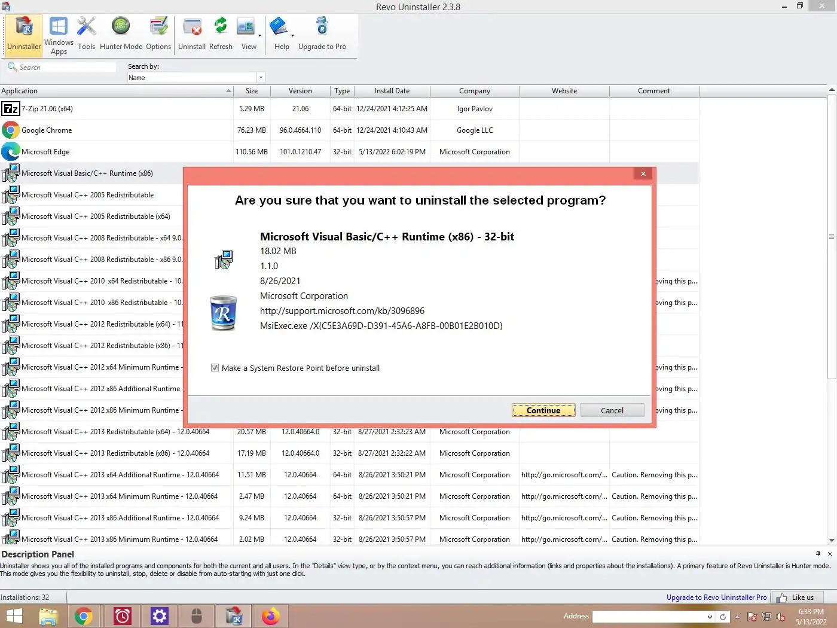Sort by the Website column header
837x628 pixels.
tap(564, 91)
